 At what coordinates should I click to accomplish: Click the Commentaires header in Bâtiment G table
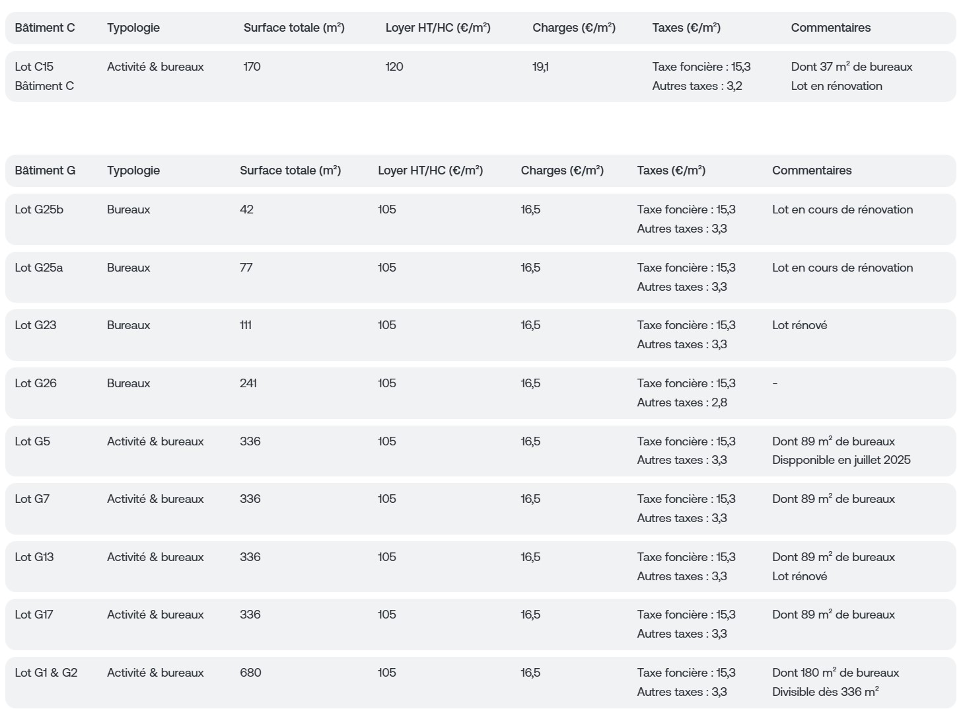click(812, 170)
